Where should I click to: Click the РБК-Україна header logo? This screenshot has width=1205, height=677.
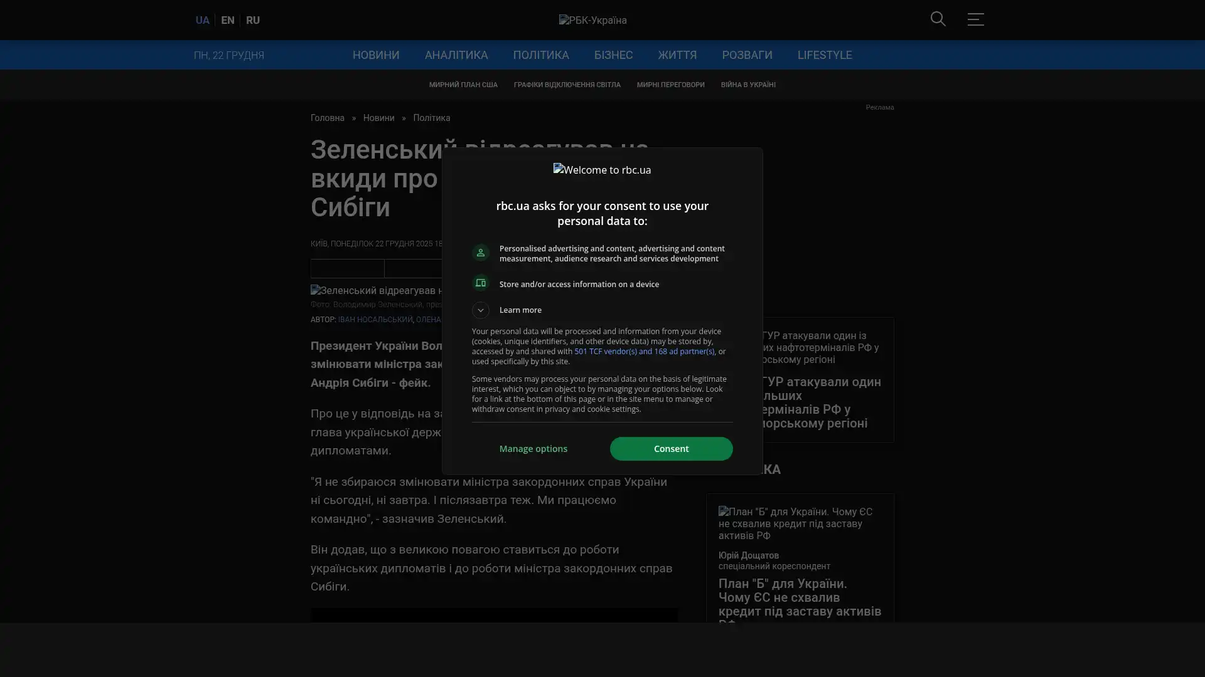pos(592,20)
